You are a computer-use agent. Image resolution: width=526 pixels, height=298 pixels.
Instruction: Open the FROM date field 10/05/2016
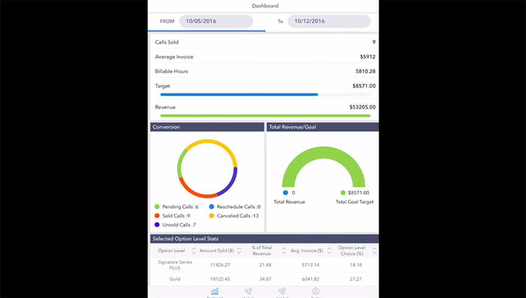216,21
